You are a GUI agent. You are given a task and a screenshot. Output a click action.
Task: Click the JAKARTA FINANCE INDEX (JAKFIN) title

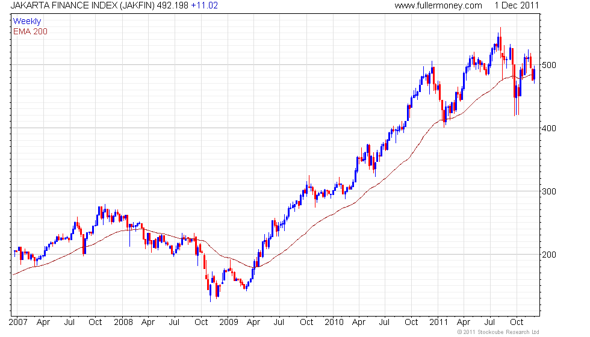[82, 5]
